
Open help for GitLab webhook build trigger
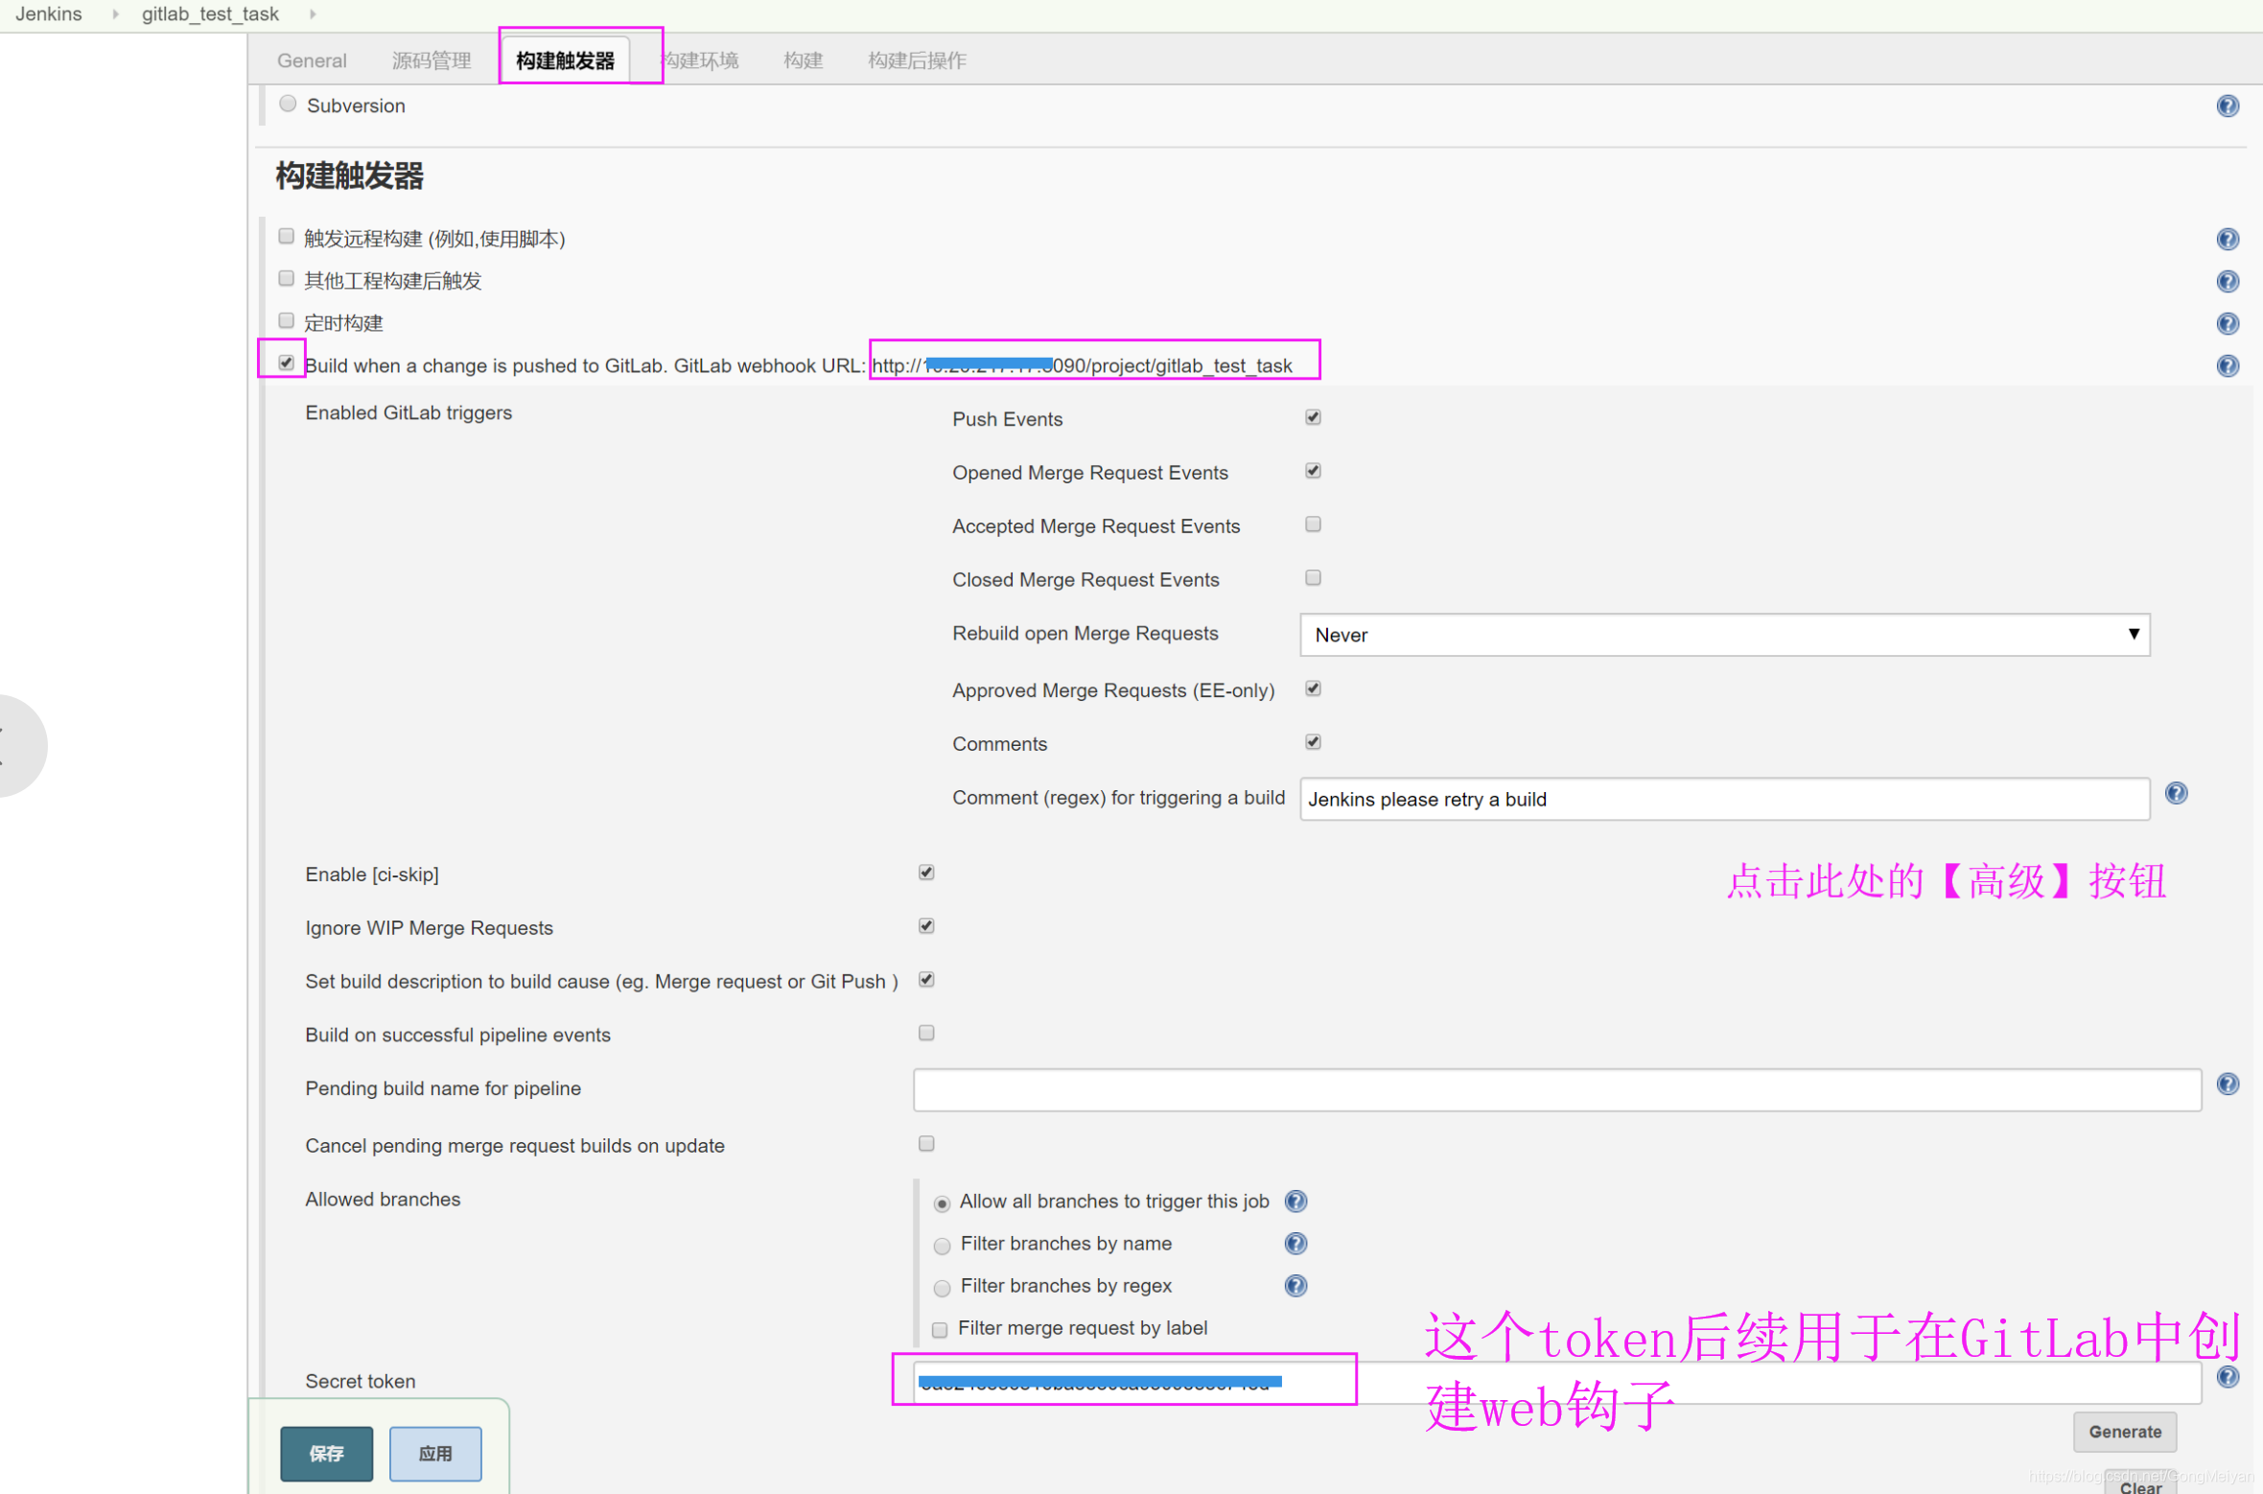[x=2228, y=365]
